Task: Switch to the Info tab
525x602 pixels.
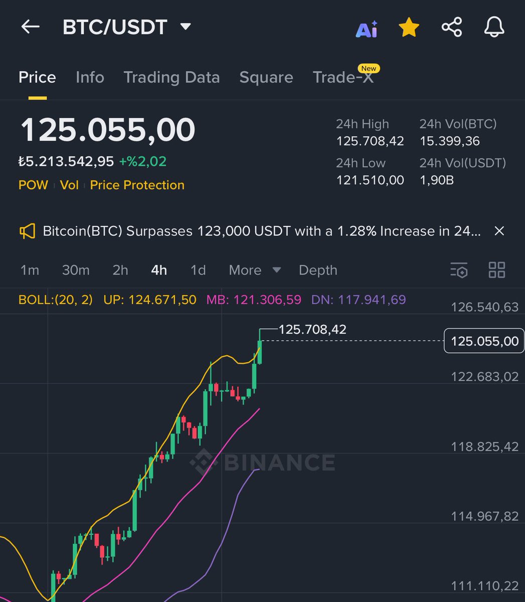Action: [90, 77]
